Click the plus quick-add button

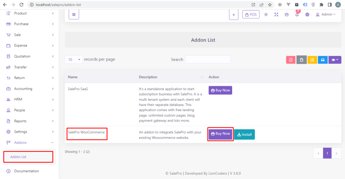coord(233,15)
